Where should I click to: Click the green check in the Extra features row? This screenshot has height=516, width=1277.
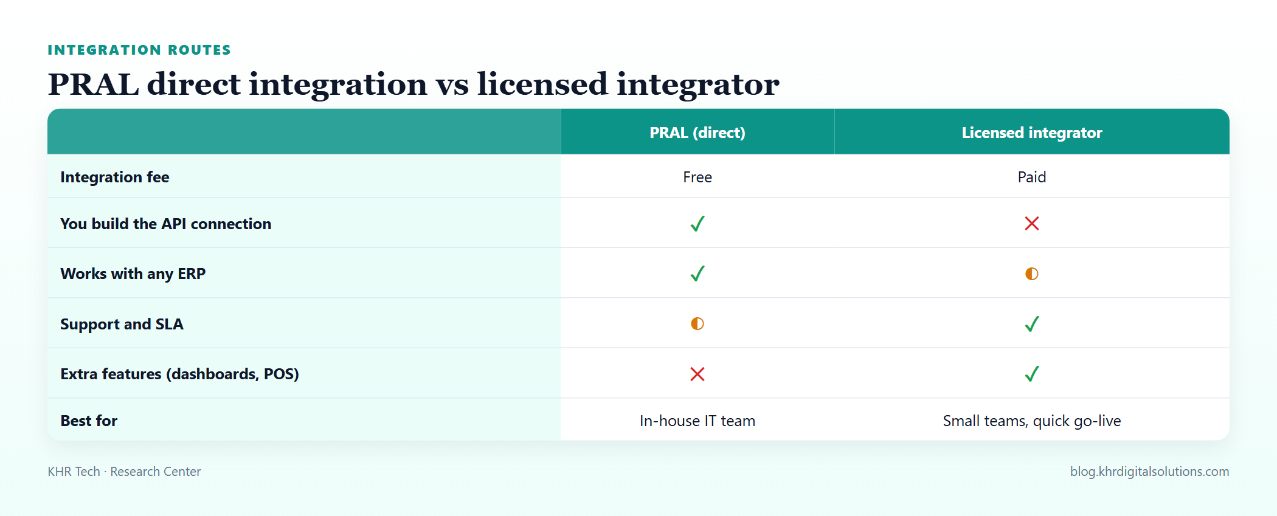(x=1031, y=374)
